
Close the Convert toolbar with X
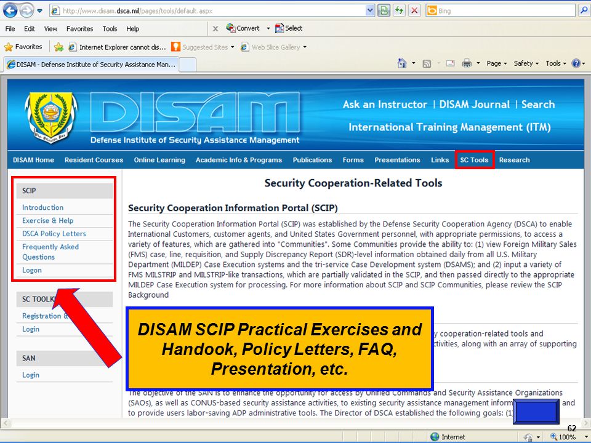215,29
